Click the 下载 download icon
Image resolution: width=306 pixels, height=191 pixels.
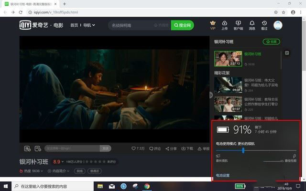[187, 149]
